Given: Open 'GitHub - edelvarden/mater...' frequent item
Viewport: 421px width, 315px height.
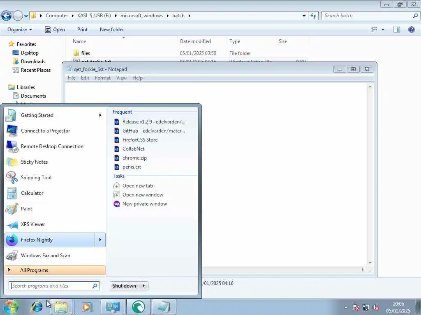Looking at the screenshot, I should click(x=154, y=131).
